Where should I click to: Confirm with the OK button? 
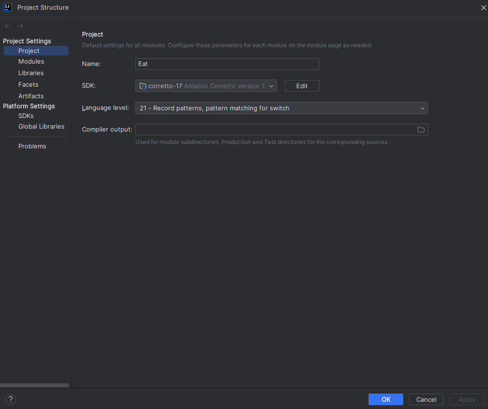[386, 399]
